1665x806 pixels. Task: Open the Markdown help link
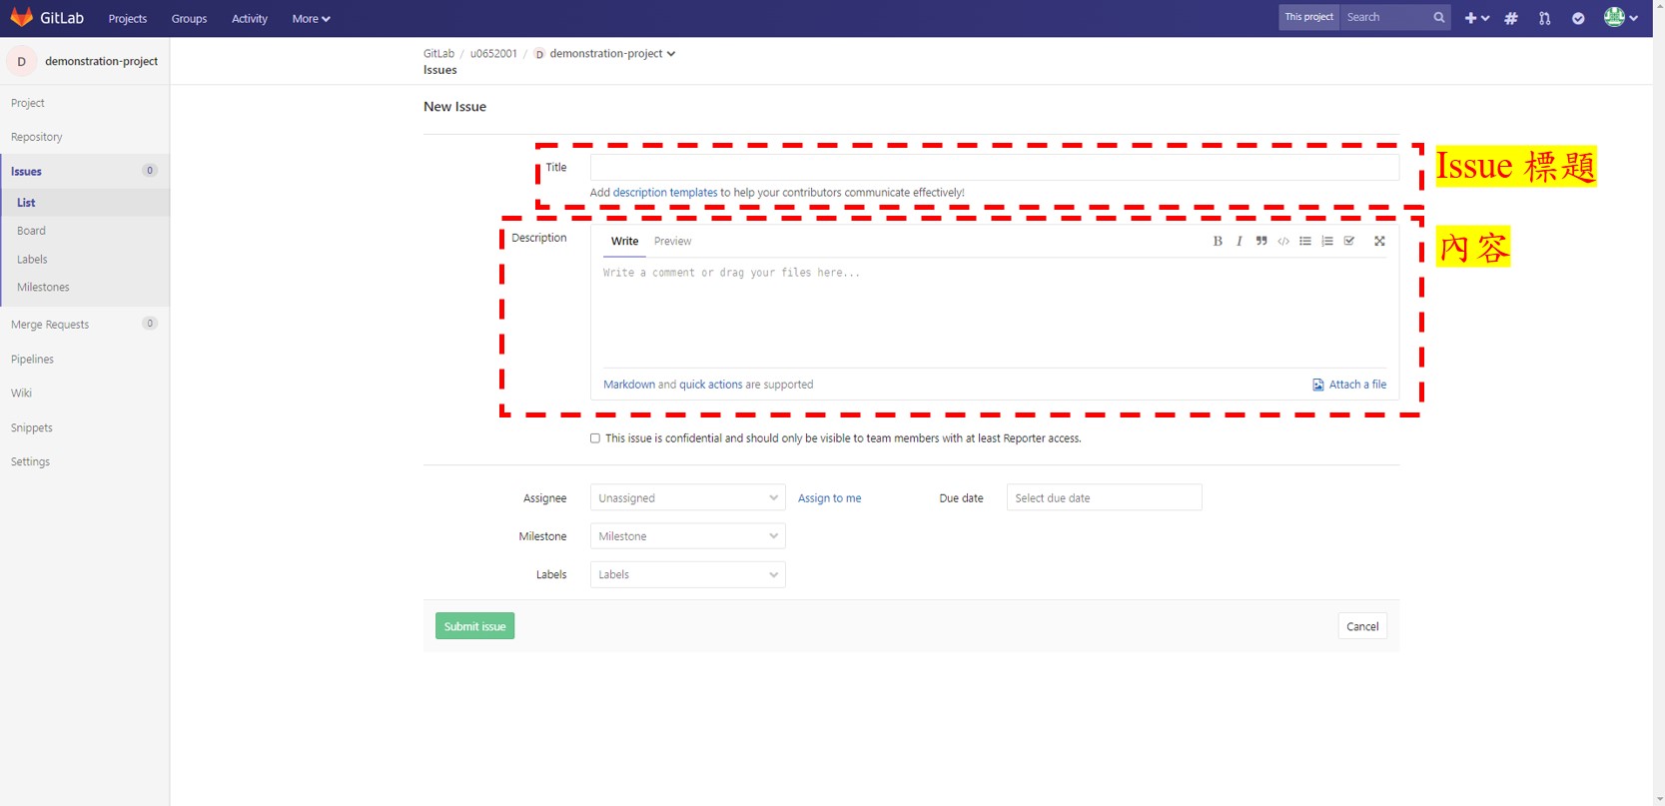pos(629,385)
